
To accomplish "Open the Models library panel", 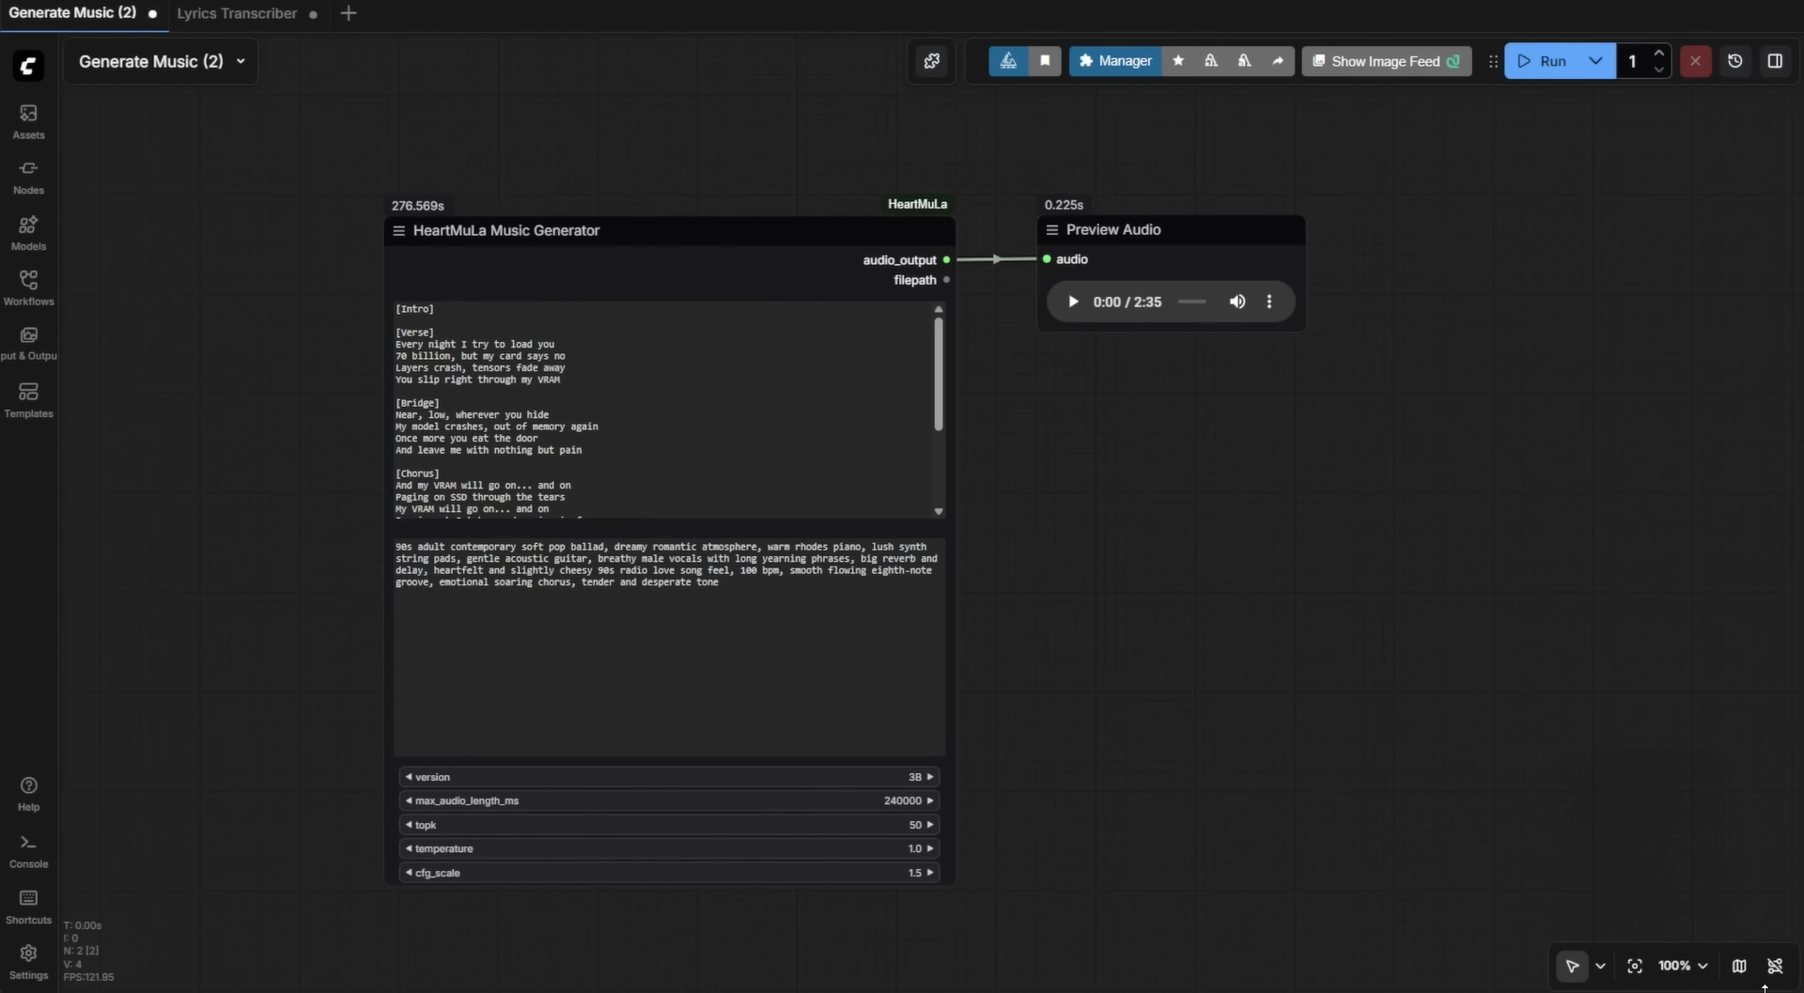I will point(28,232).
